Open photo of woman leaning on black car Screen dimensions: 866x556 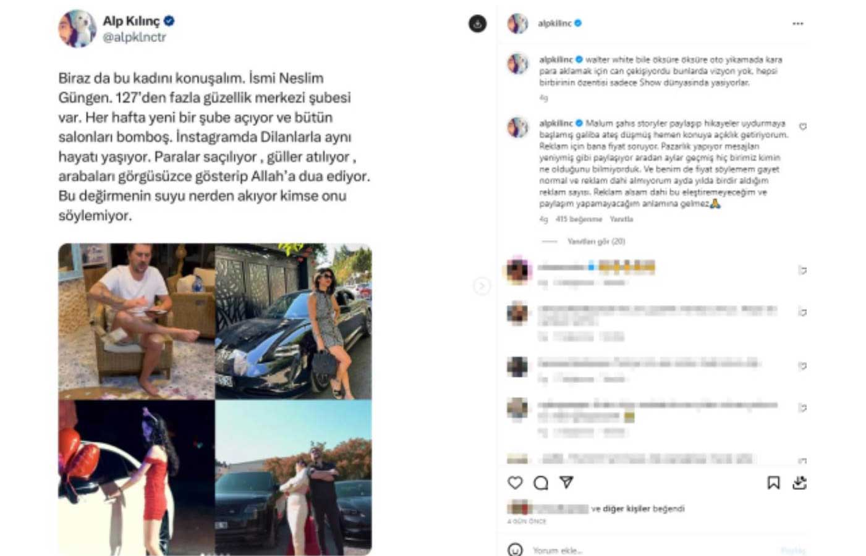(294, 321)
